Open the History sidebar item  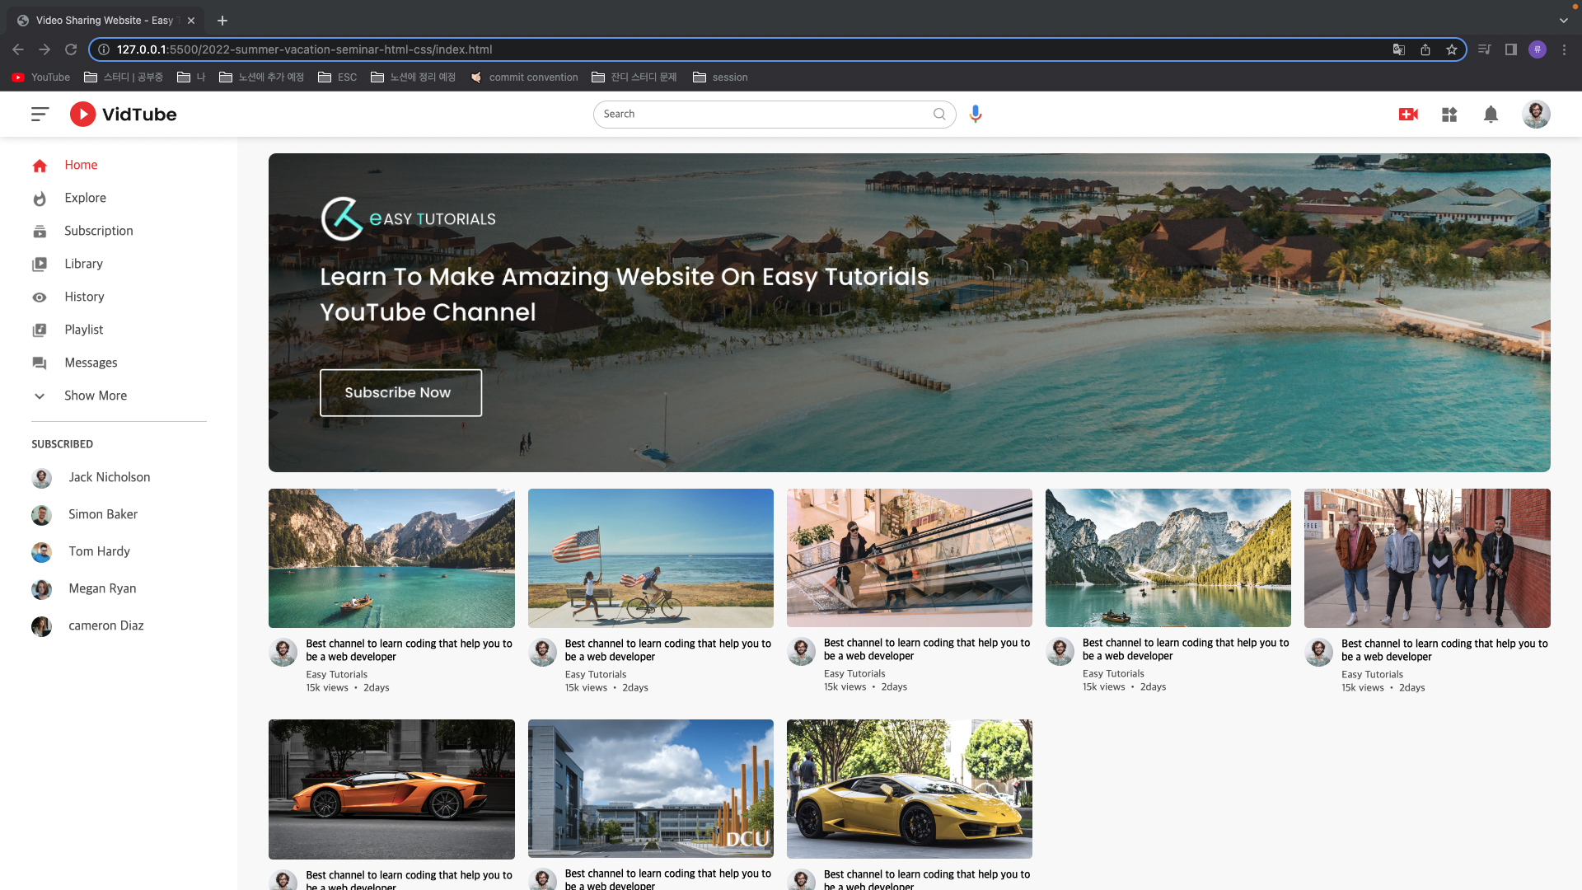coord(84,297)
